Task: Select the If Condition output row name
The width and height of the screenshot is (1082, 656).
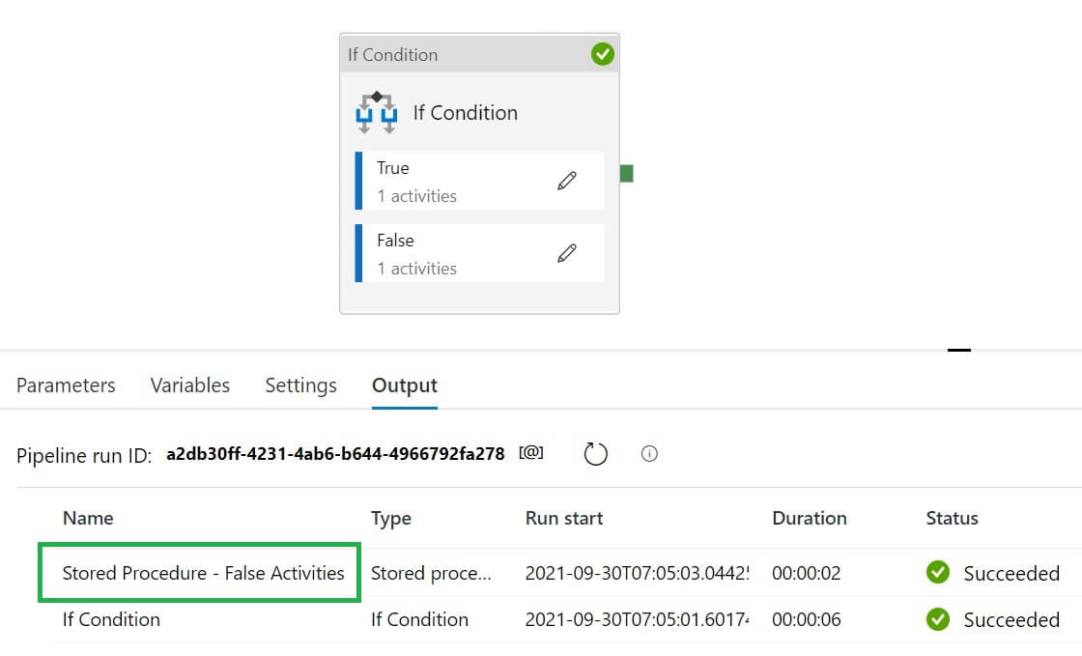Action: tap(111, 619)
